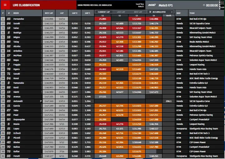
Task: Open the hamburger menu
Action: 5,5
